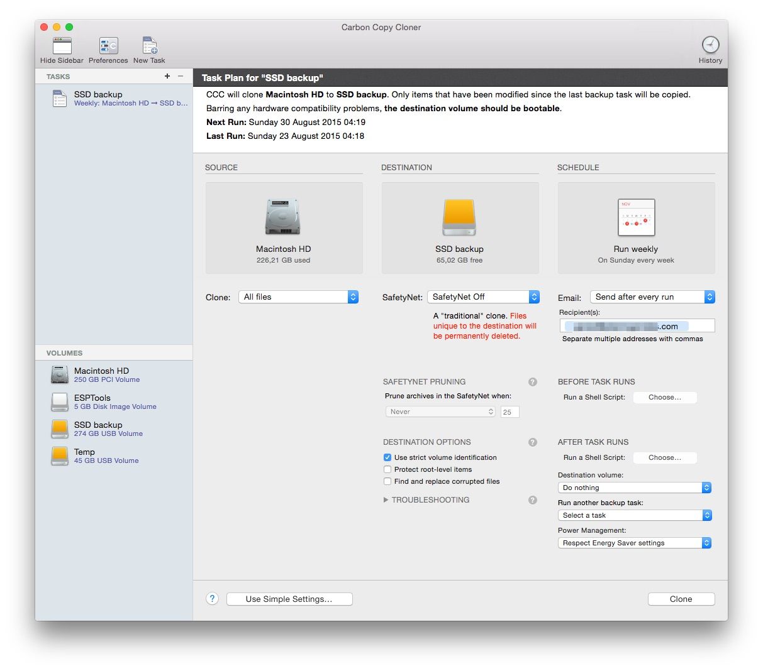
Task: Click the 65,02 GB free label
Action: tap(460, 260)
